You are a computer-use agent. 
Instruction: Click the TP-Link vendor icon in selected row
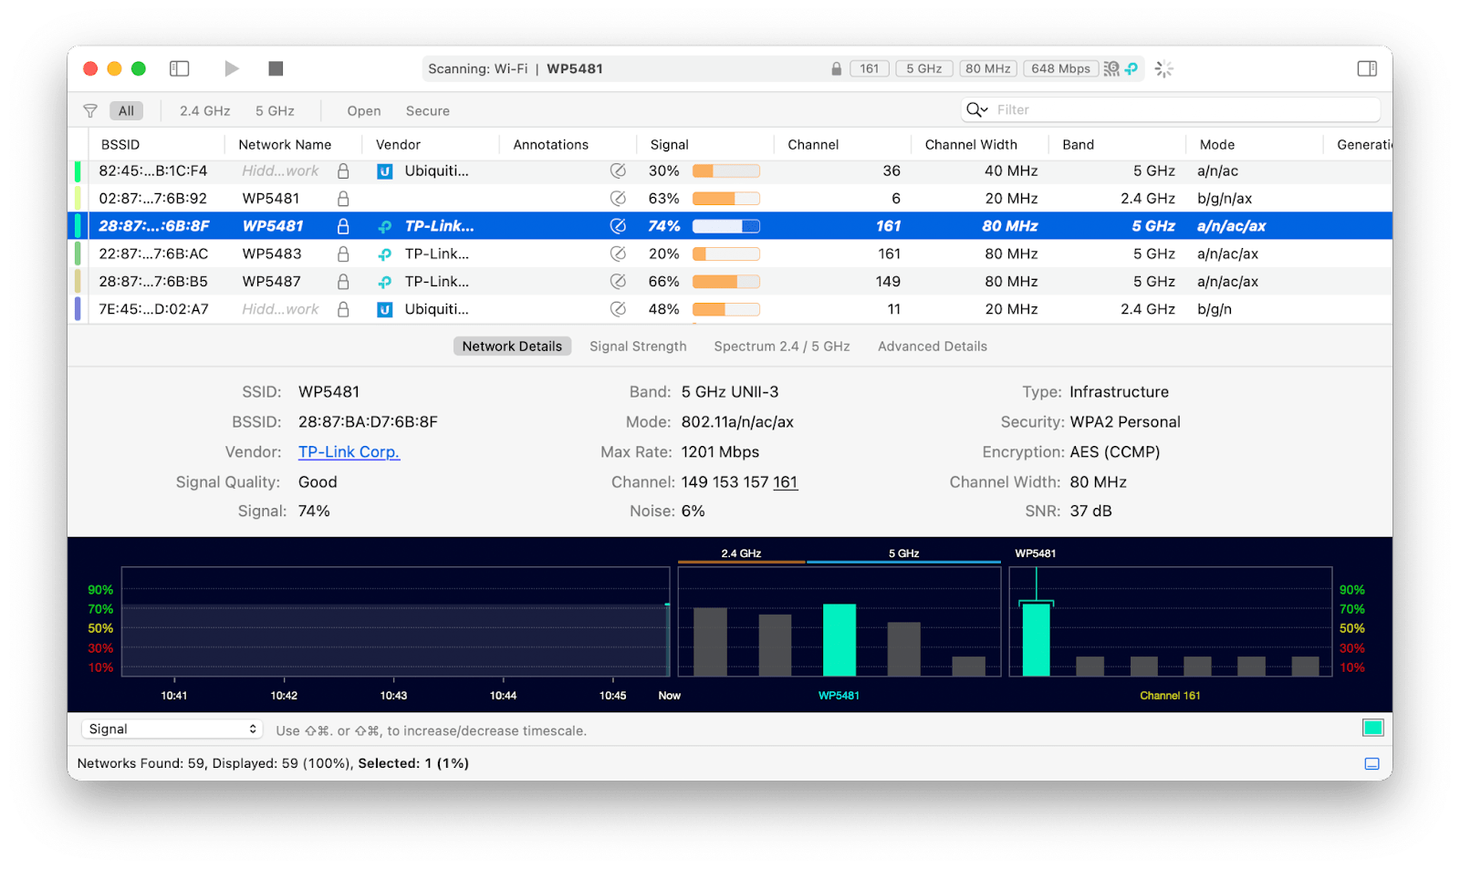385,227
